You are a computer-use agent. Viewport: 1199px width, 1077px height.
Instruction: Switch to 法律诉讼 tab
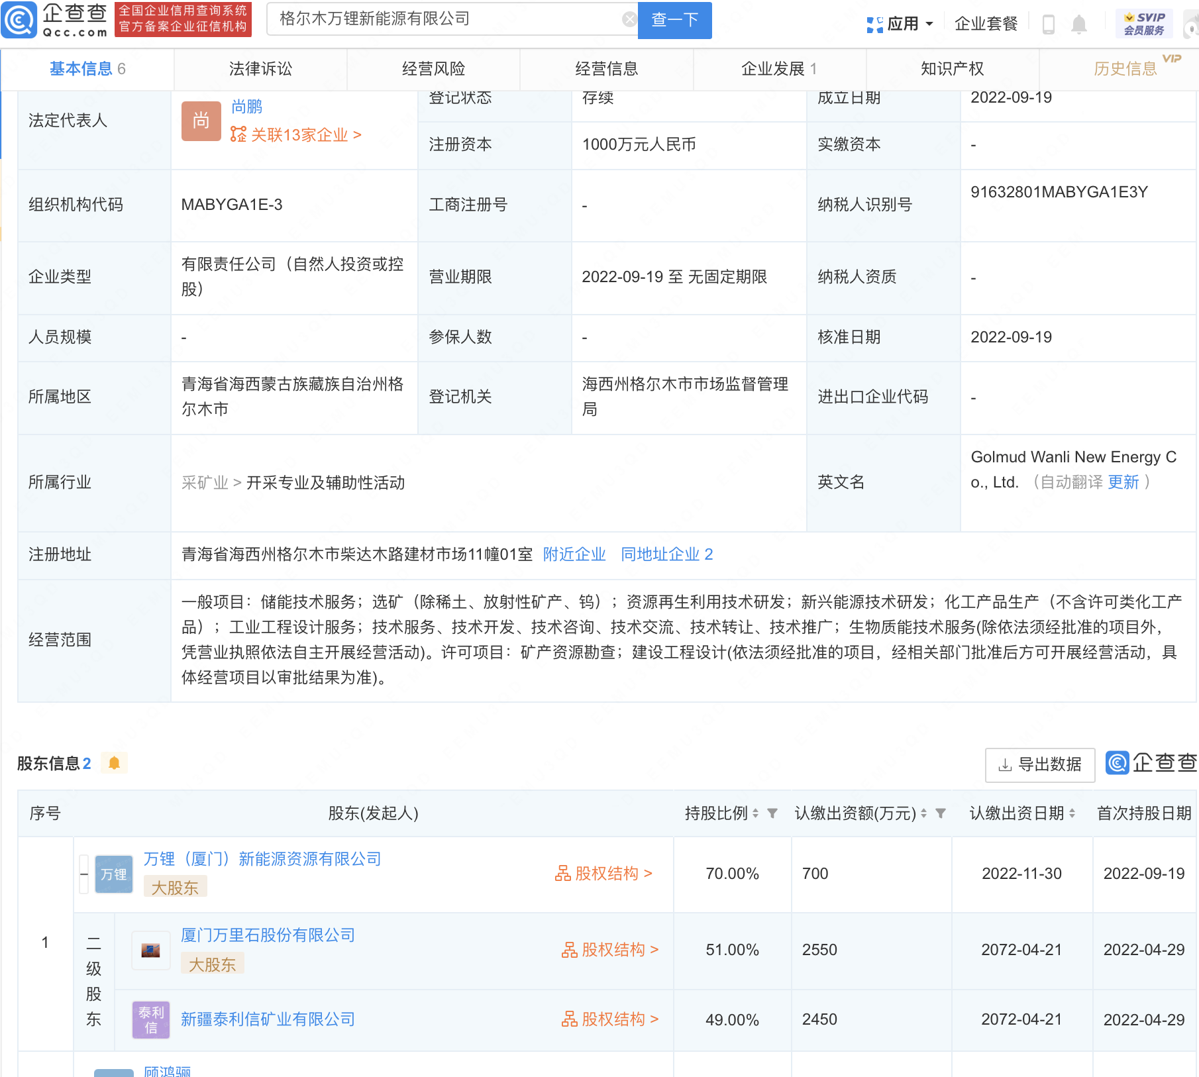coord(260,69)
